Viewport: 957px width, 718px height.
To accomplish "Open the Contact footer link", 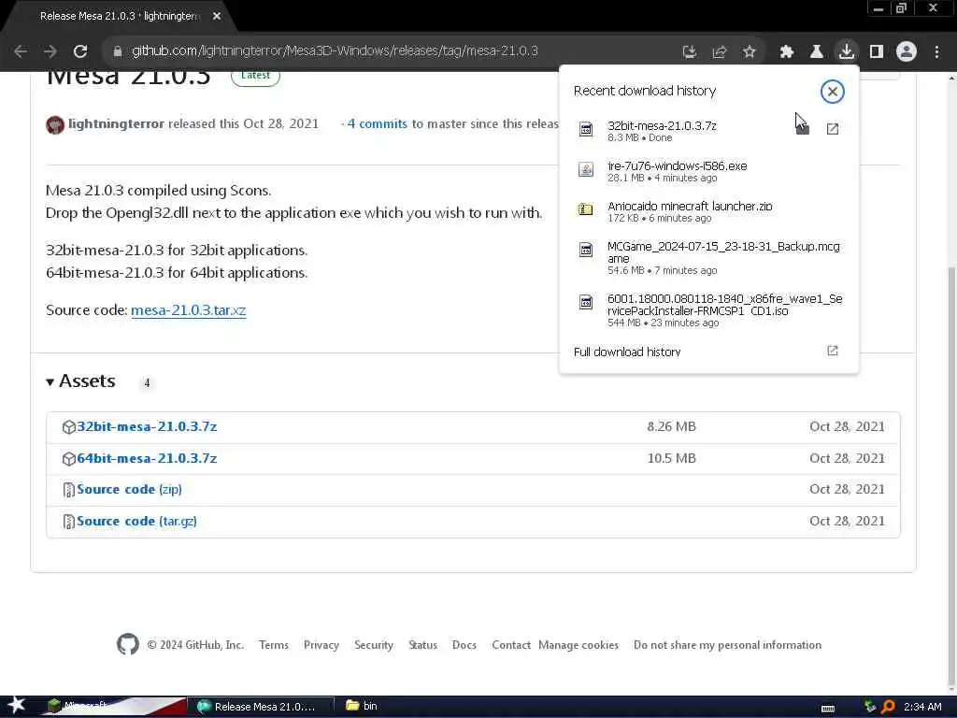I will [511, 645].
